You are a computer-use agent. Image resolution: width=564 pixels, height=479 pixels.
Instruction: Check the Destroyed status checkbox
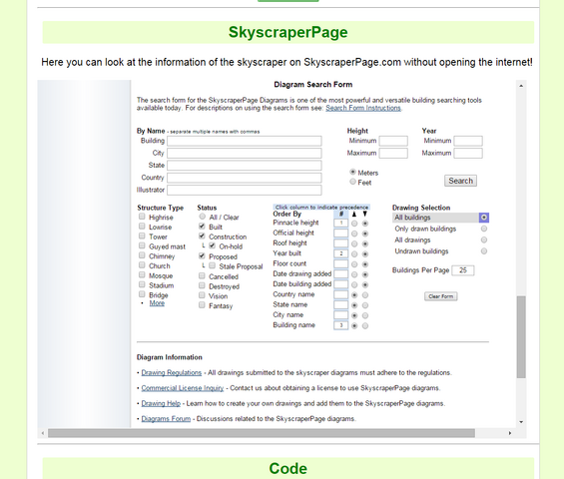(x=202, y=285)
